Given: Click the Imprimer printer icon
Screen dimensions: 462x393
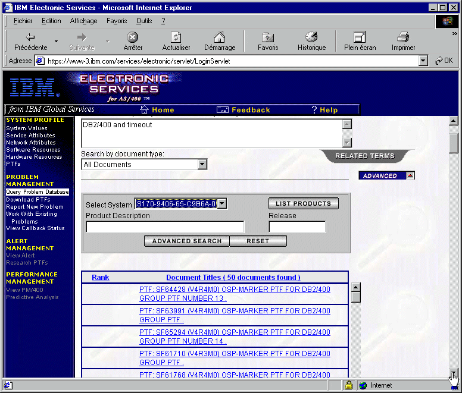Looking at the screenshot, I should point(403,37).
